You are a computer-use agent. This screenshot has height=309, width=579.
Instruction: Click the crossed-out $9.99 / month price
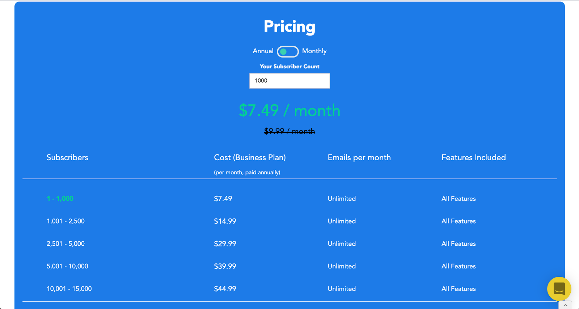click(x=289, y=131)
